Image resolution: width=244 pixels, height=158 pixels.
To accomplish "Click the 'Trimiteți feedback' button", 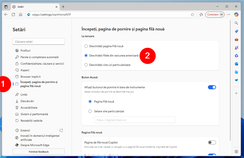I will tap(36, 151).
